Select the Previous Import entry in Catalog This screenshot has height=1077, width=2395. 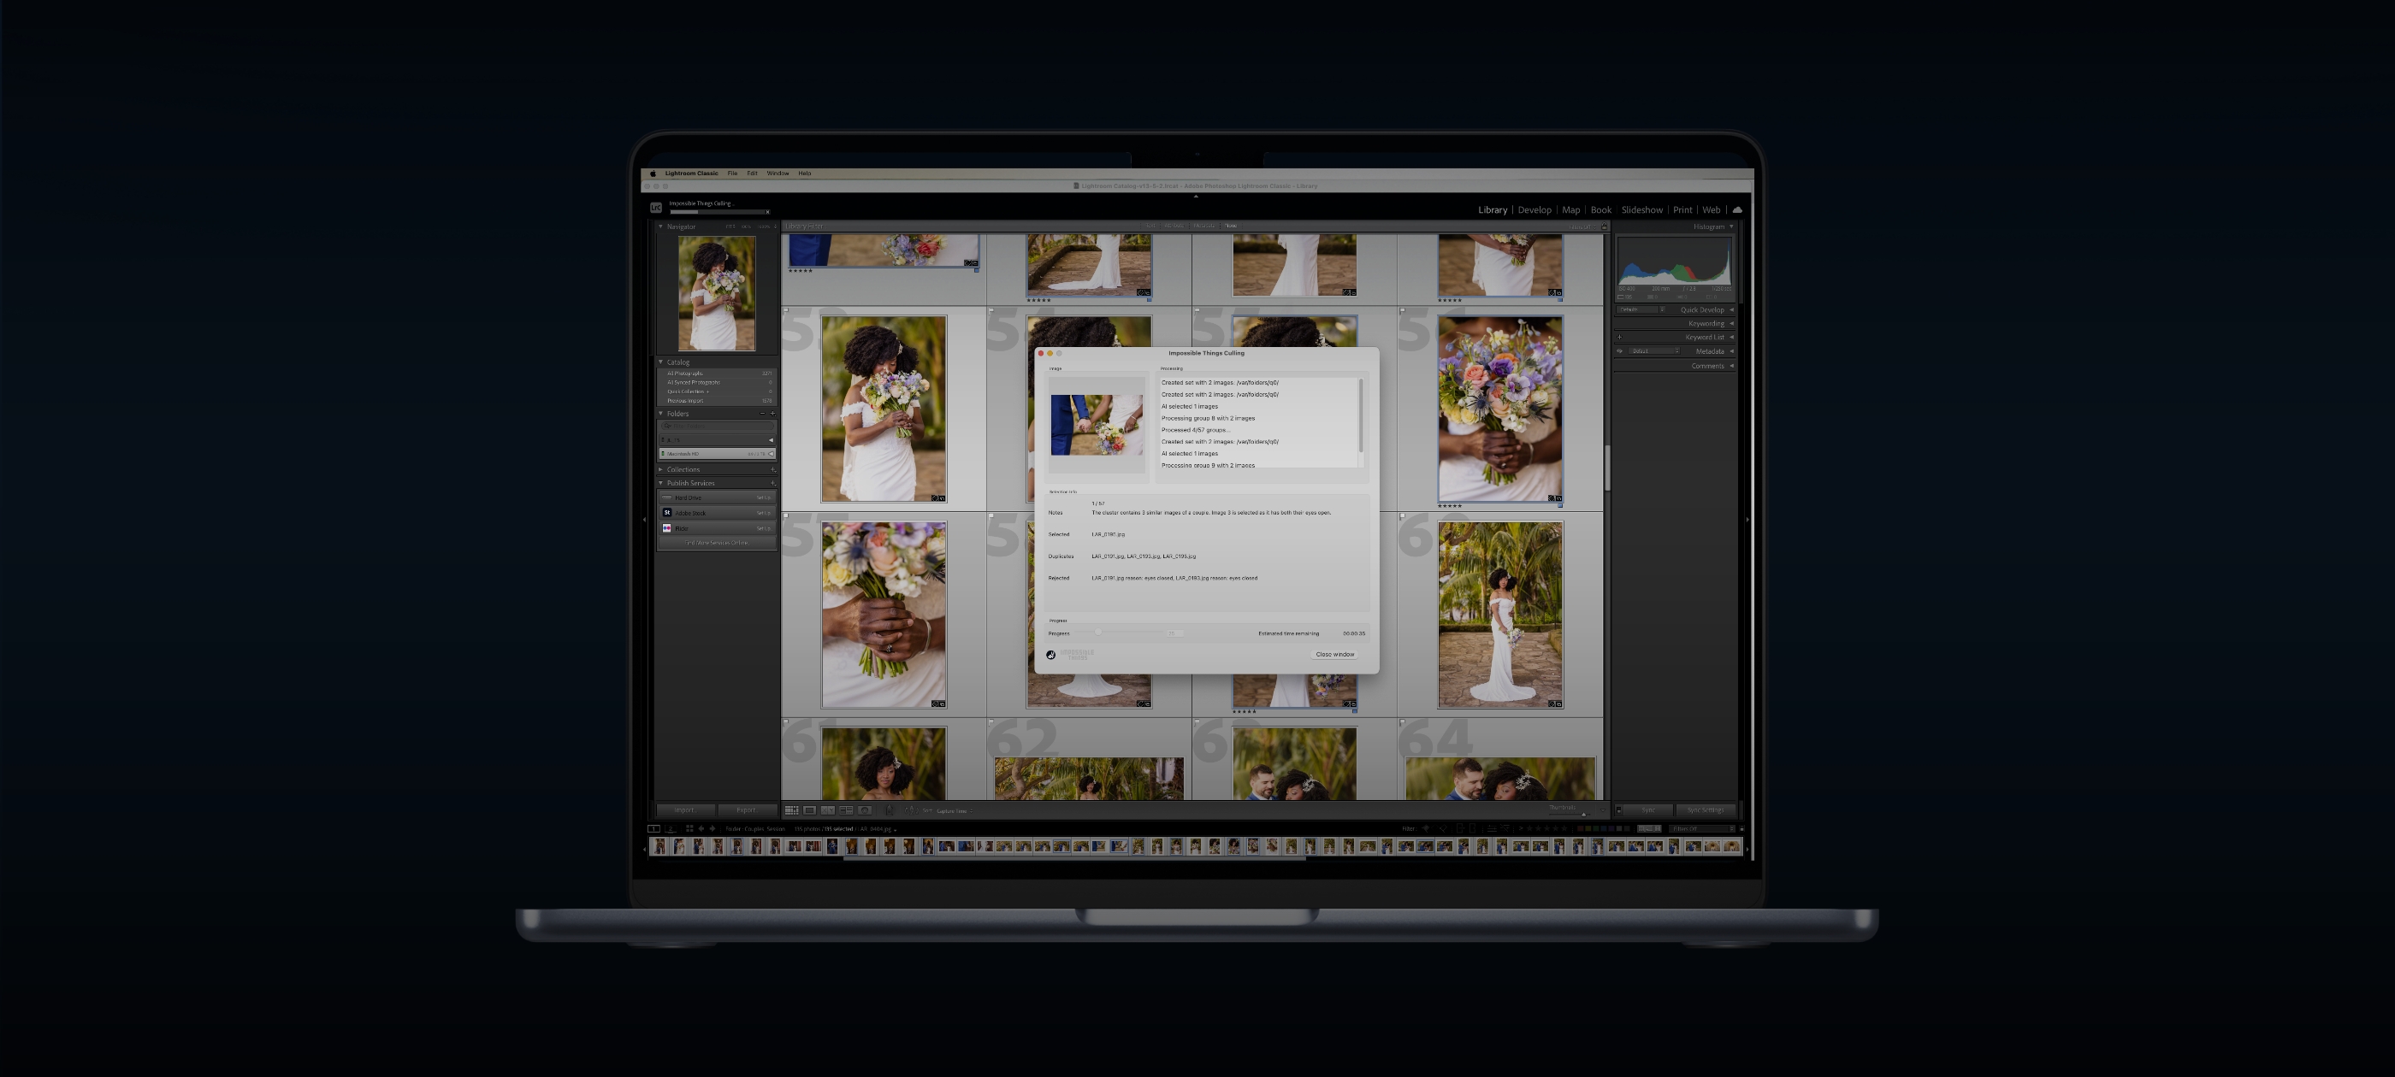pyautogui.click(x=686, y=401)
